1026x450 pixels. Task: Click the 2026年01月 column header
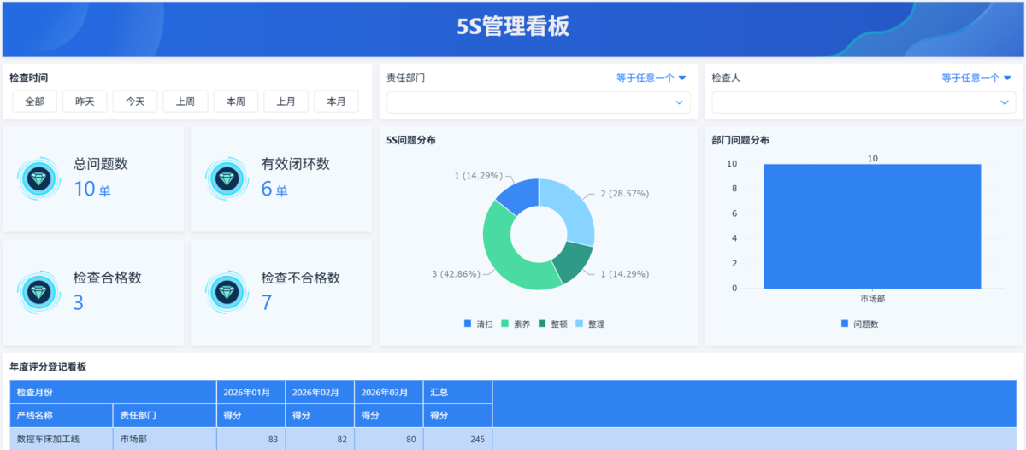pyautogui.click(x=251, y=392)
